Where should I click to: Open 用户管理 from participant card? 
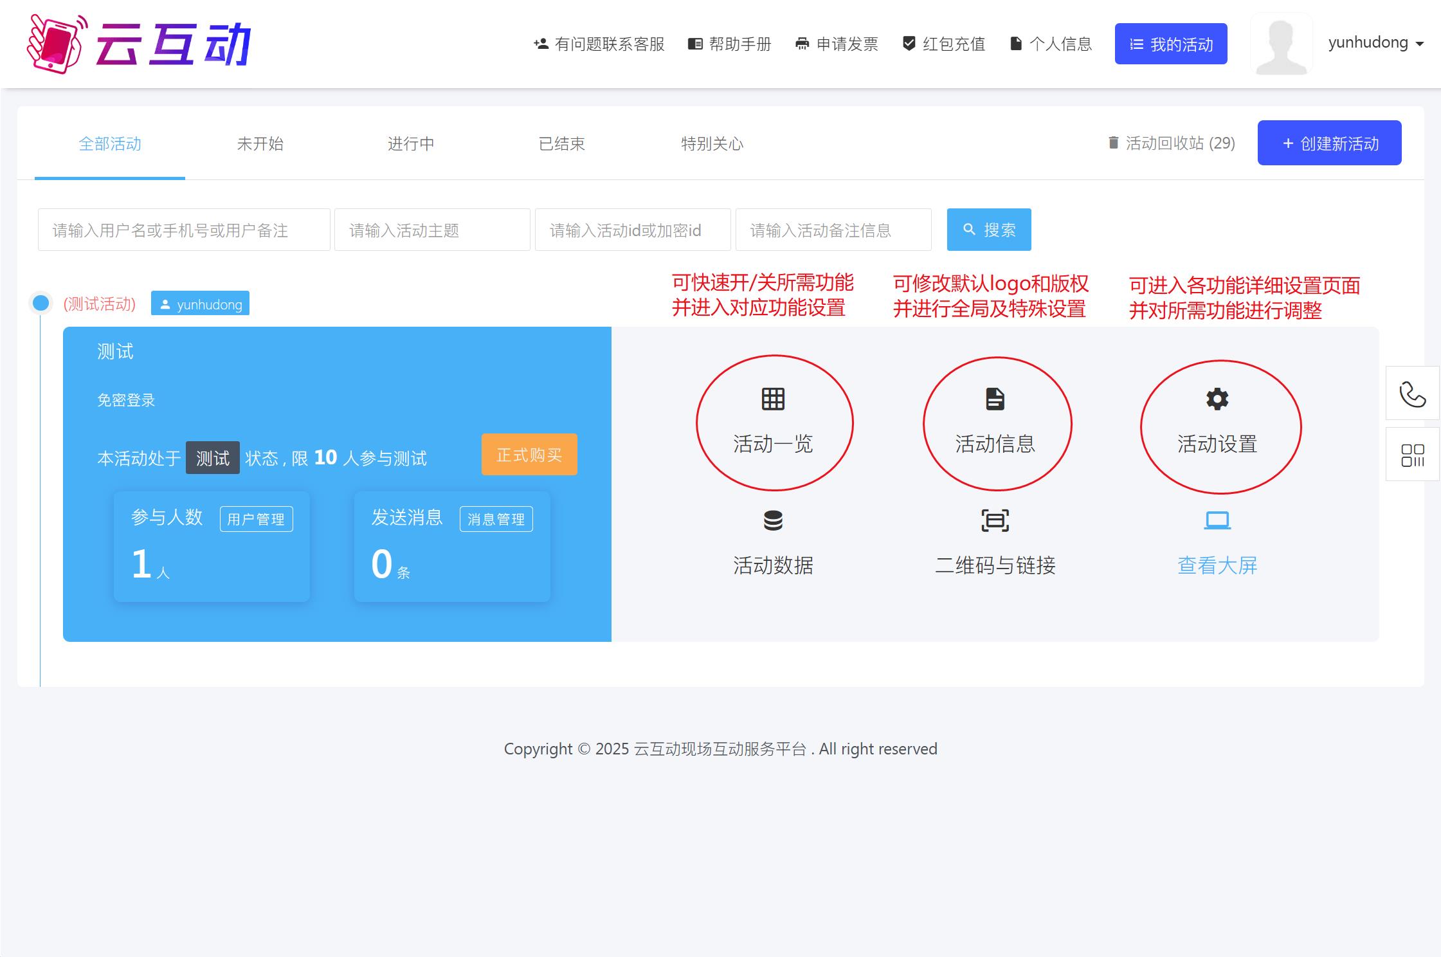tap(256, 519)
